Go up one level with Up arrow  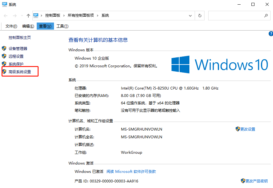click(28, 16)
